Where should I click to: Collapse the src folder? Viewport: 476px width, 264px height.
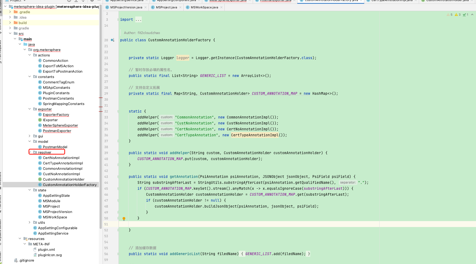coord(10,33)
